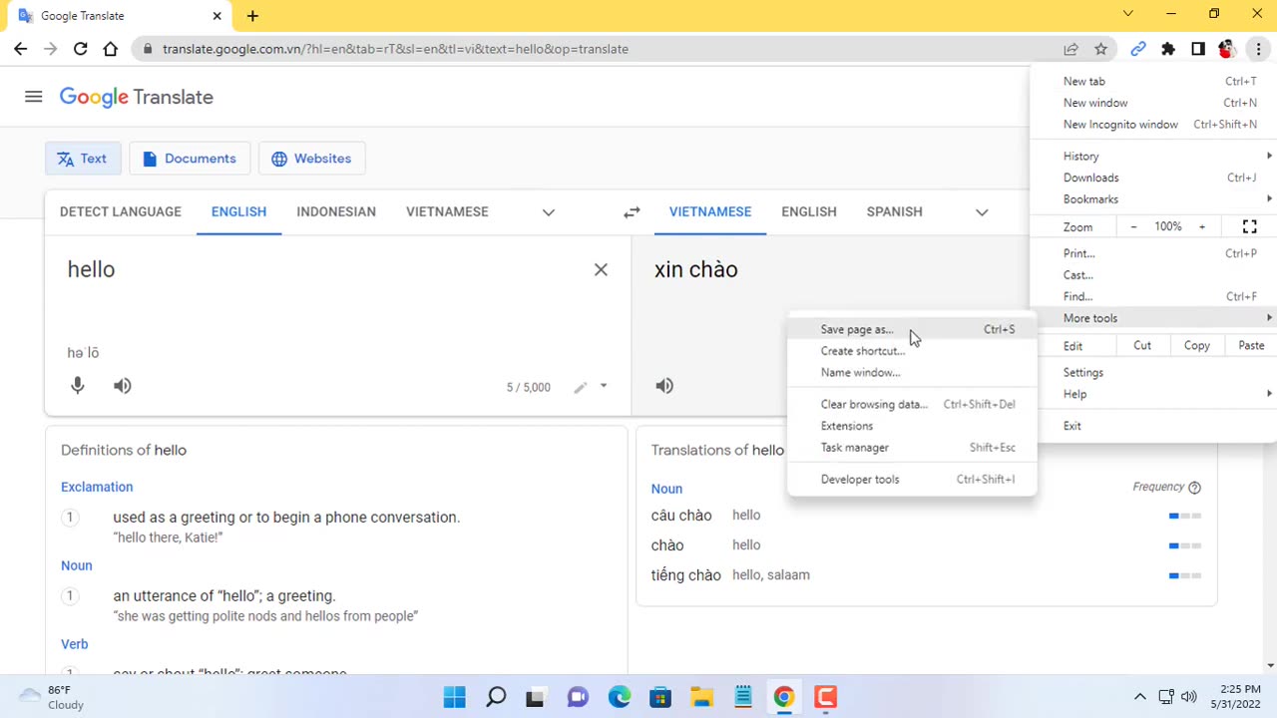1277x718 pixels.
Task: Open the home page with the house icon
Action: (111, 49)
